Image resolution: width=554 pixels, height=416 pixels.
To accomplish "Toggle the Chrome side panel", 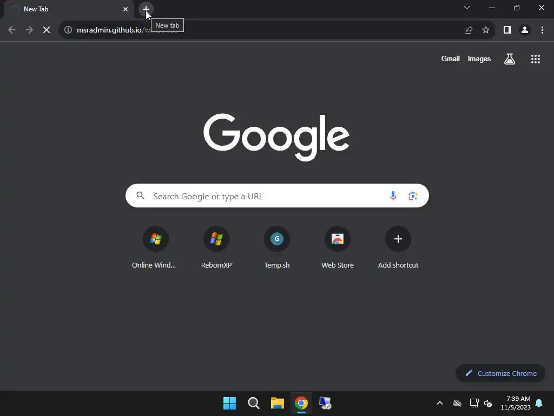I will [x=507, y=30].
